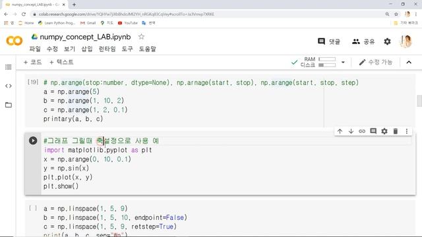
Task: Go back in the browser
Action: coord(6,14)
